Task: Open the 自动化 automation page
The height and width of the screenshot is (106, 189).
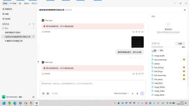Action: click(6, 19)
